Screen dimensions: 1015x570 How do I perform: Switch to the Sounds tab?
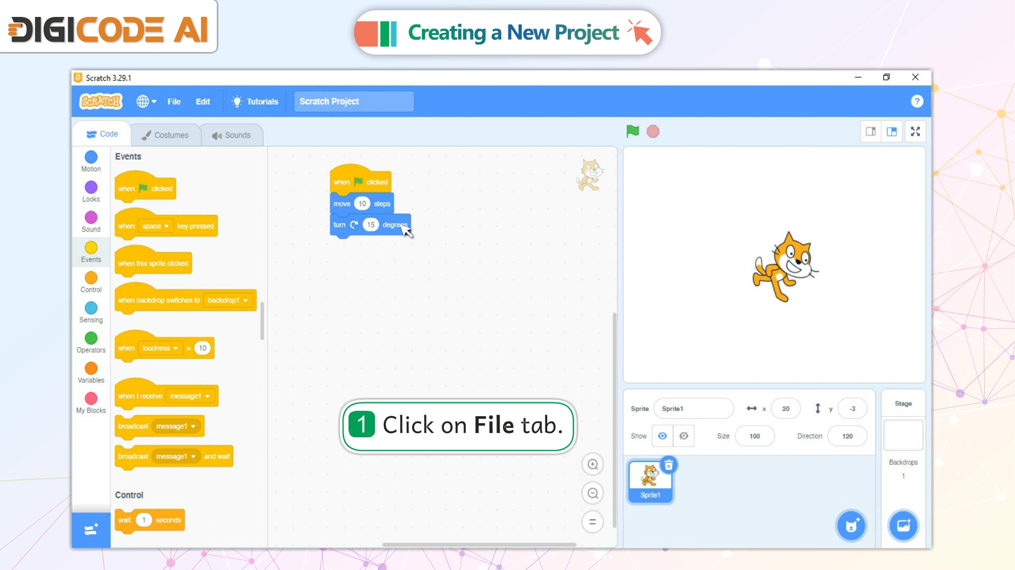232,135
